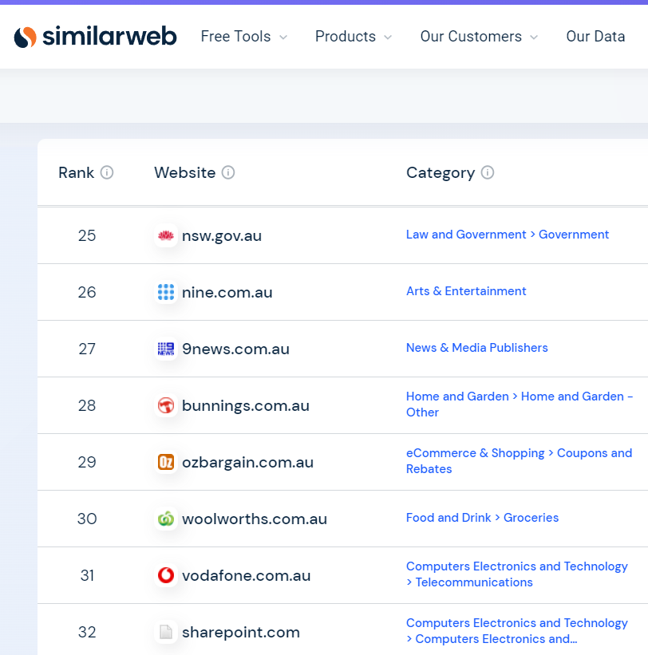
Task: Click the Category column info icon
Action: (488, 172)
